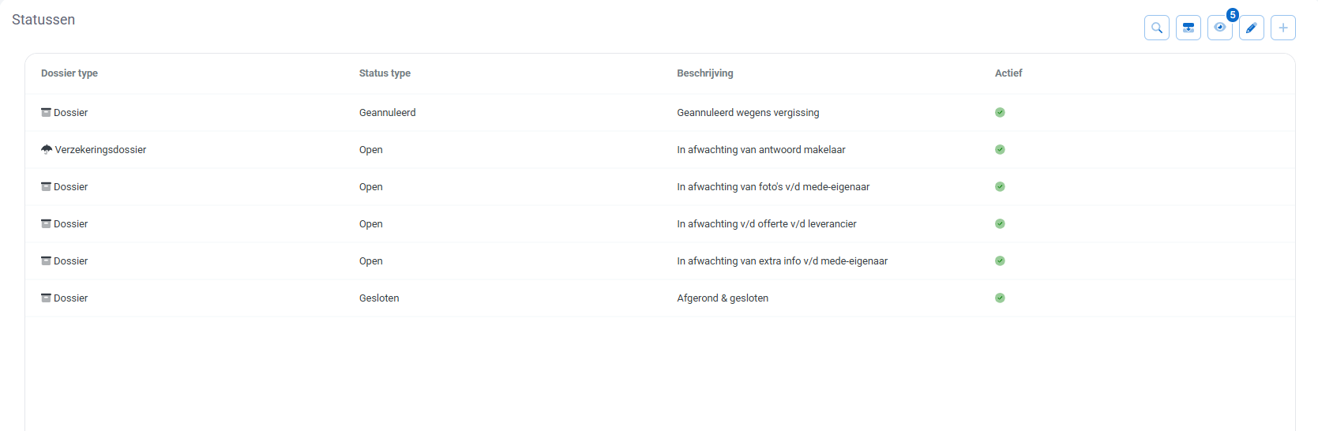Screen dimensions: 1318x431
Task: Select the Statussen page title
Action: 43,20
